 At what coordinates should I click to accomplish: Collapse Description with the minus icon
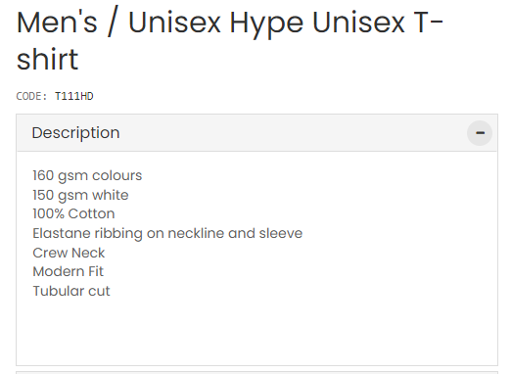[x=480, y=133]
